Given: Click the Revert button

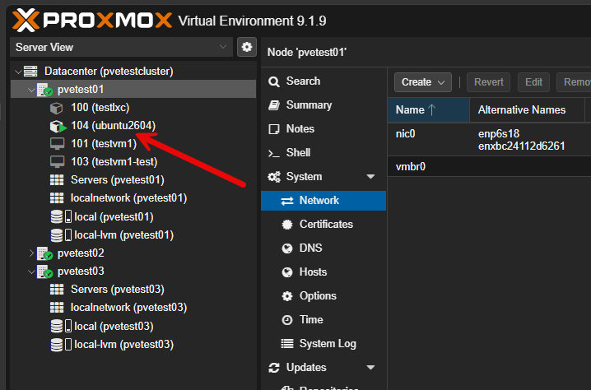Looking at the screenshot, I should [x=488, y=82].
